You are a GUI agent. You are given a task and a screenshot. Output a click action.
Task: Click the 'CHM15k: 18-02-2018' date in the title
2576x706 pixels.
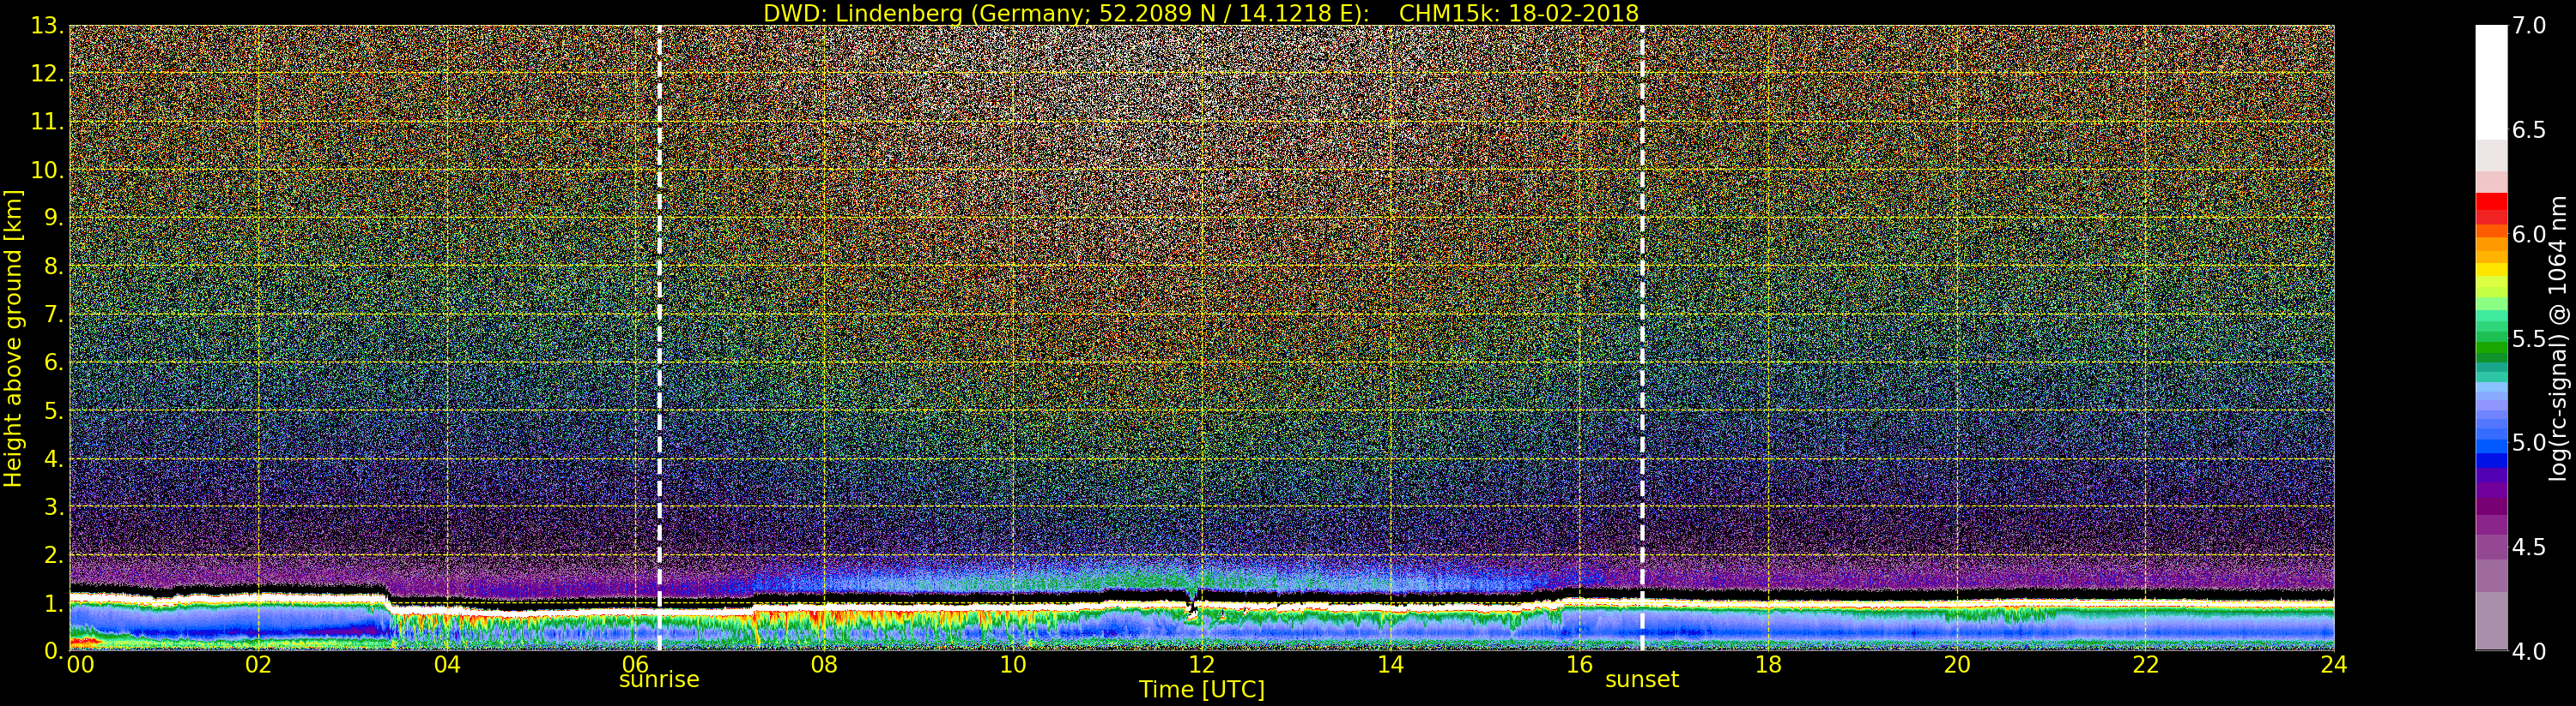click(1519, 13)
